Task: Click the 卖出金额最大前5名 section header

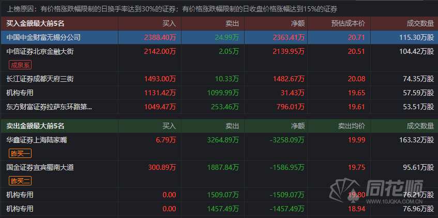Action: pos(35,126)
